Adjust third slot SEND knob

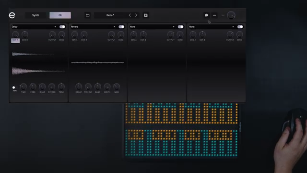(x=180, y=35)
